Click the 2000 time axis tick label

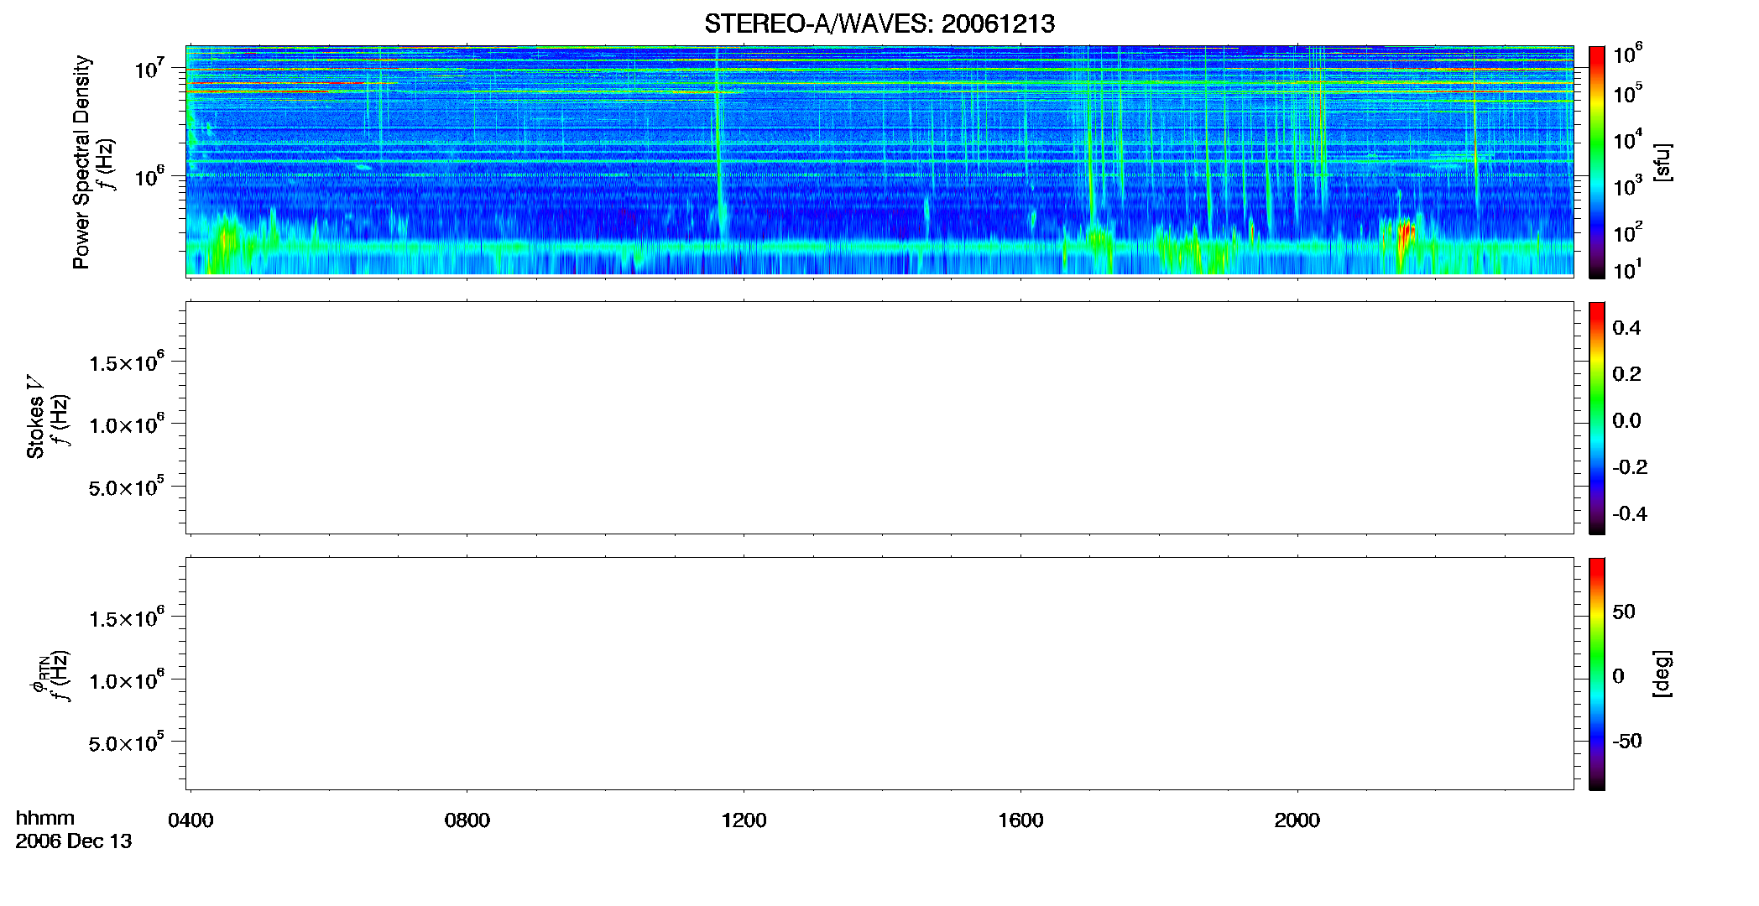[x=1297, y=820]
